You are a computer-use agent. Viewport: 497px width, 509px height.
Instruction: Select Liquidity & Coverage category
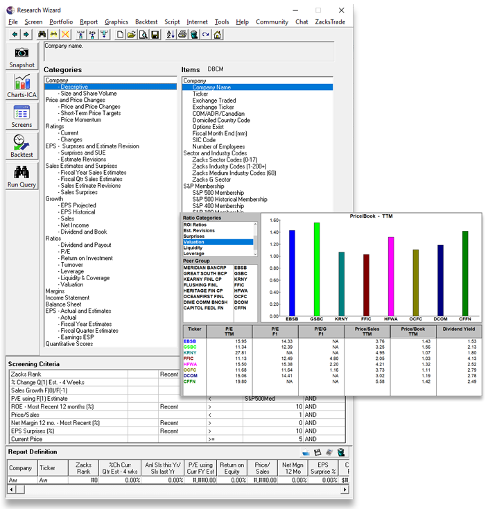[85, 278]
